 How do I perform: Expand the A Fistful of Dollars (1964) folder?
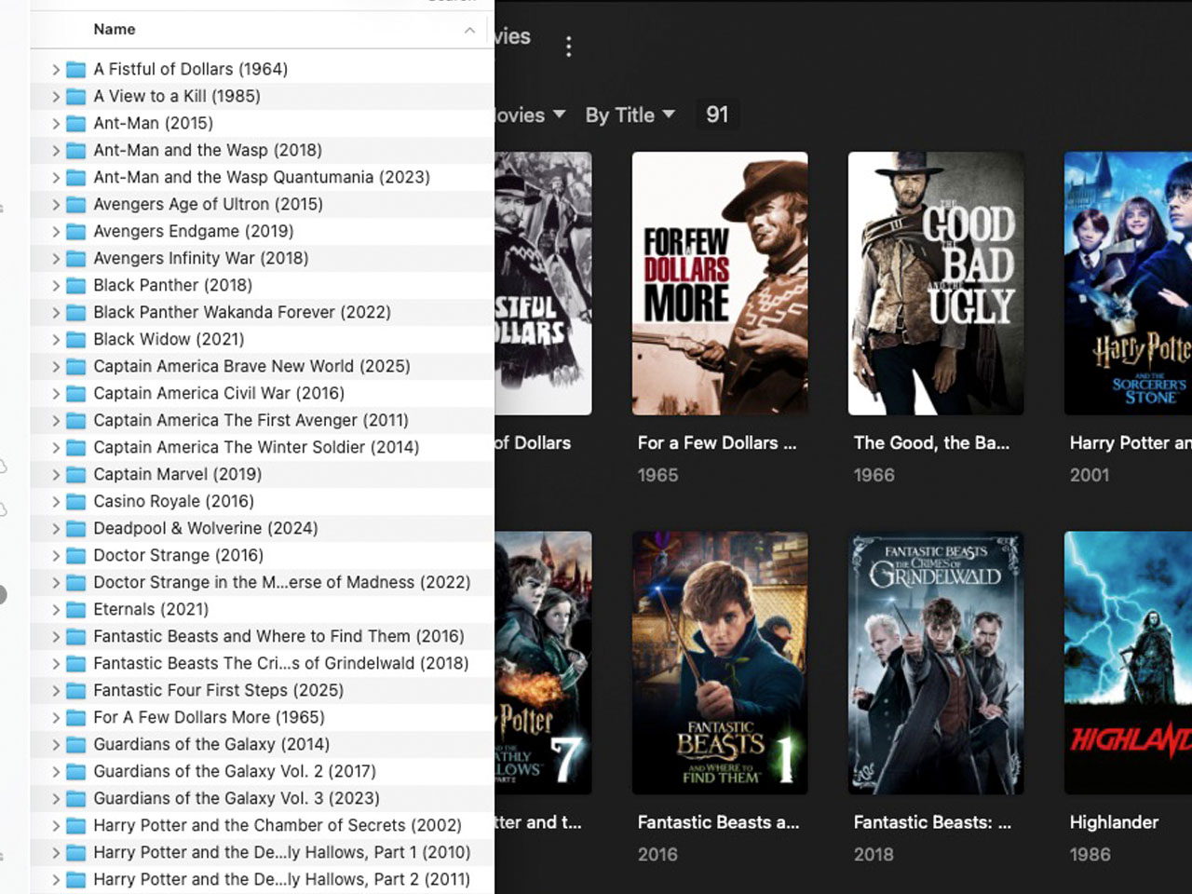pyautogui.click(x=56, y=70)
